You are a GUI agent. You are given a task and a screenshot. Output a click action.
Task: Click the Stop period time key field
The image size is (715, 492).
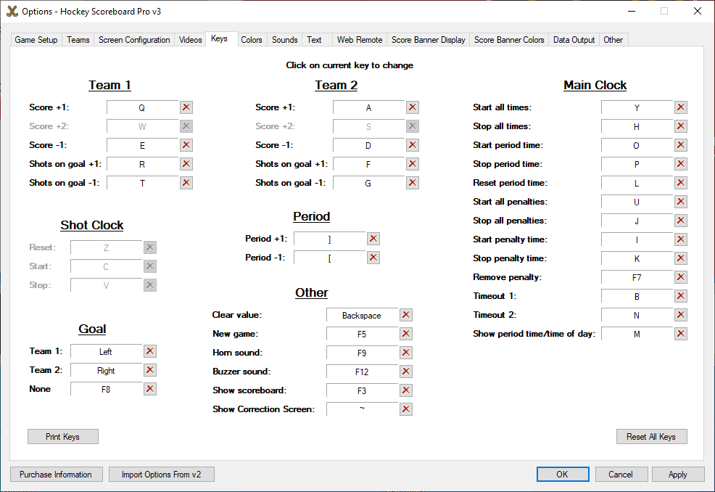tap(637, 164)
